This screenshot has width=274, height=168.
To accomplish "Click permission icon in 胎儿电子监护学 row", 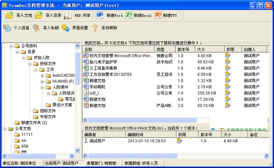I will point(227,62).
